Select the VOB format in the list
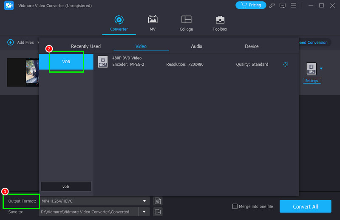The height and width of the screenshot is (220, 340). tap(66, 62)
